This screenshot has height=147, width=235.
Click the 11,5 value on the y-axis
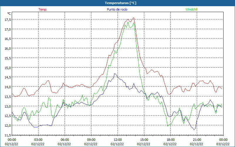coord(8,135)
